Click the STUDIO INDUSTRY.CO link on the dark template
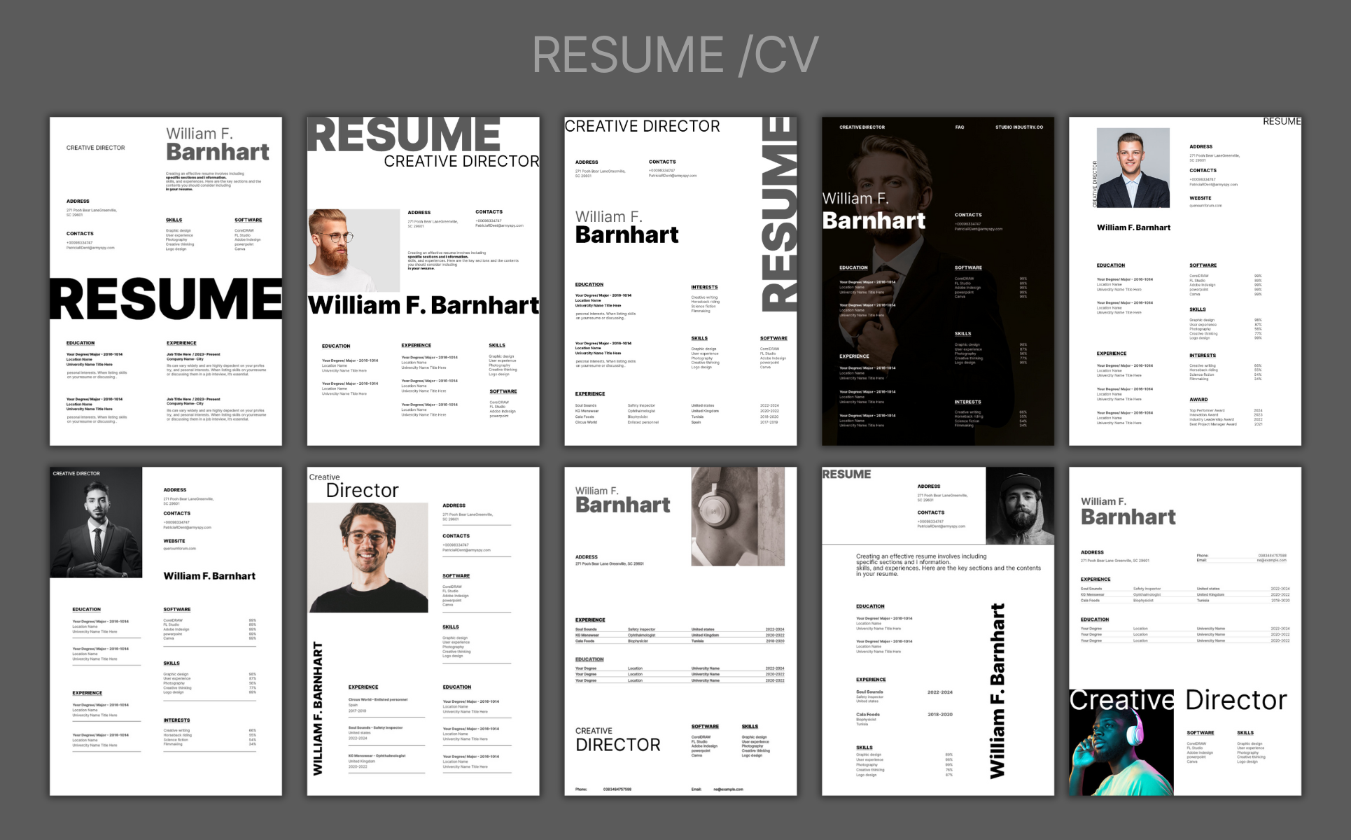Image resolution: width=1351 pixels, height=840 pixels. coord(1018,127)
